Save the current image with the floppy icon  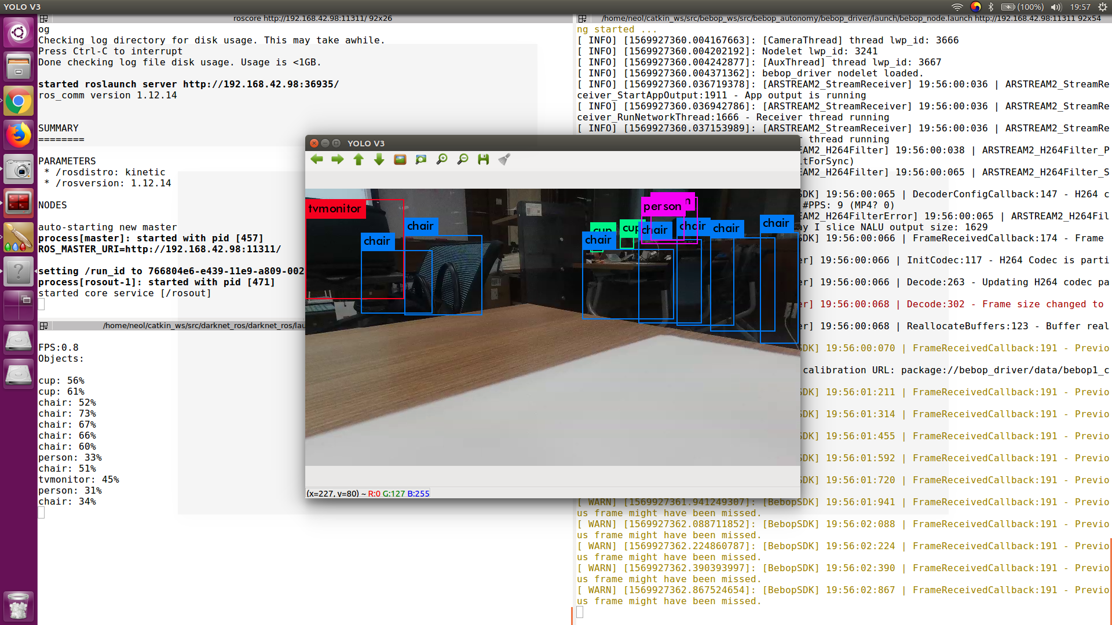[x=483, y=159]
